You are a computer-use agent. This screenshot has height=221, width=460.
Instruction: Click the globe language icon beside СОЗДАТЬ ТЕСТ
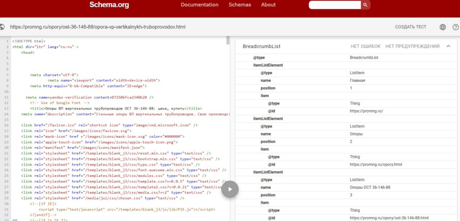(443, 27)
